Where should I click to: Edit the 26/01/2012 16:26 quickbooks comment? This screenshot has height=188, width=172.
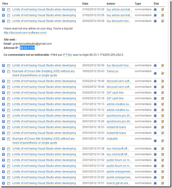[x=162, y=121]
